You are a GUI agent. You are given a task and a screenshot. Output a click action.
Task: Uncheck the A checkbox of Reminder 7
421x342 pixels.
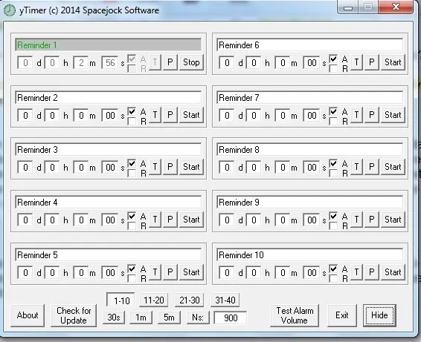coord(333,111)
